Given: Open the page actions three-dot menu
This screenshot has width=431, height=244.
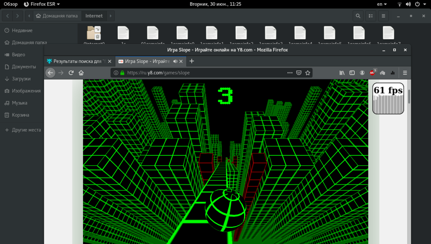Looking at the screenshot, I should click(290, 73).
